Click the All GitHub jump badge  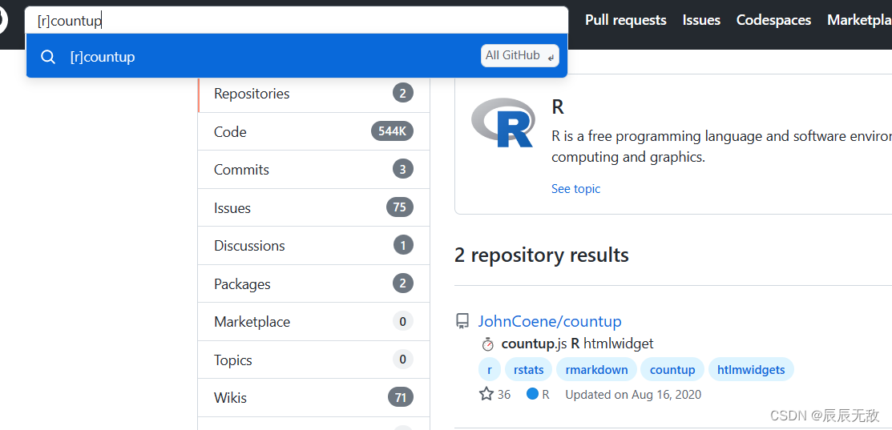point(519,56)
